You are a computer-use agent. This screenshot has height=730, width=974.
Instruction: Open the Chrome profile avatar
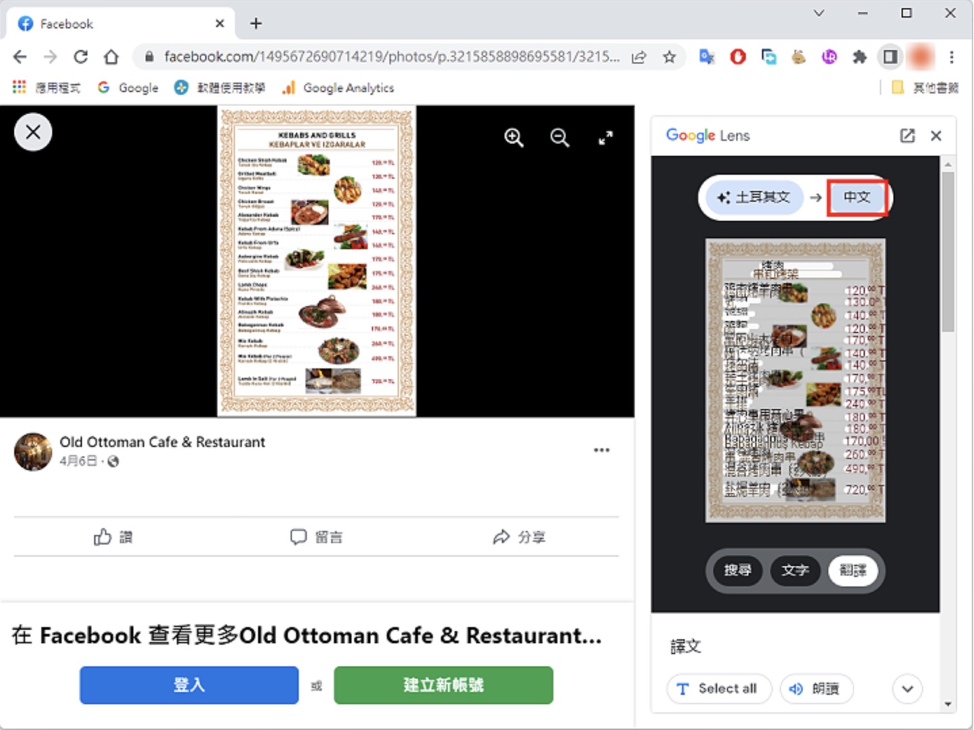920,57
